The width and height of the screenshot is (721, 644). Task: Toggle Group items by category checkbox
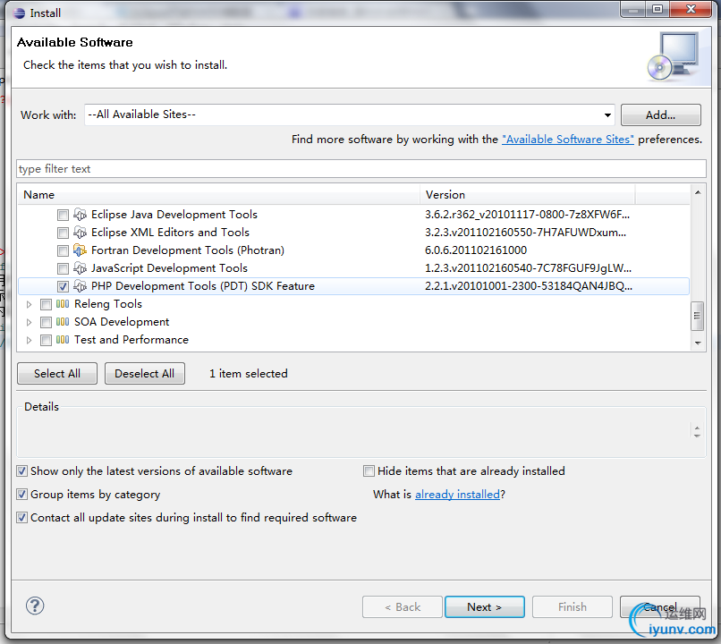(21, 495)
